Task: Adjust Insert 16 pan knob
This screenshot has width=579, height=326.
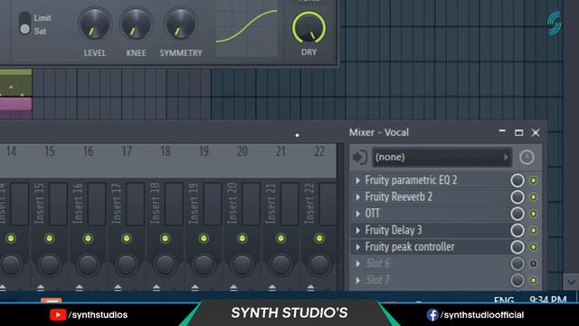Action: coord(88,264)
